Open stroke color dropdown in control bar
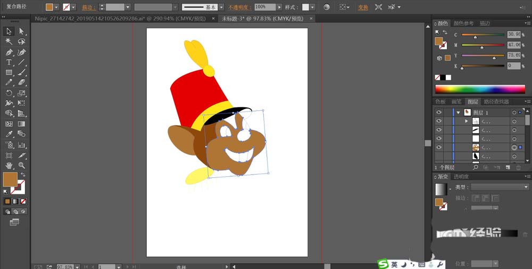The width and height of the screenshot is (532, 269). point(73,7)
